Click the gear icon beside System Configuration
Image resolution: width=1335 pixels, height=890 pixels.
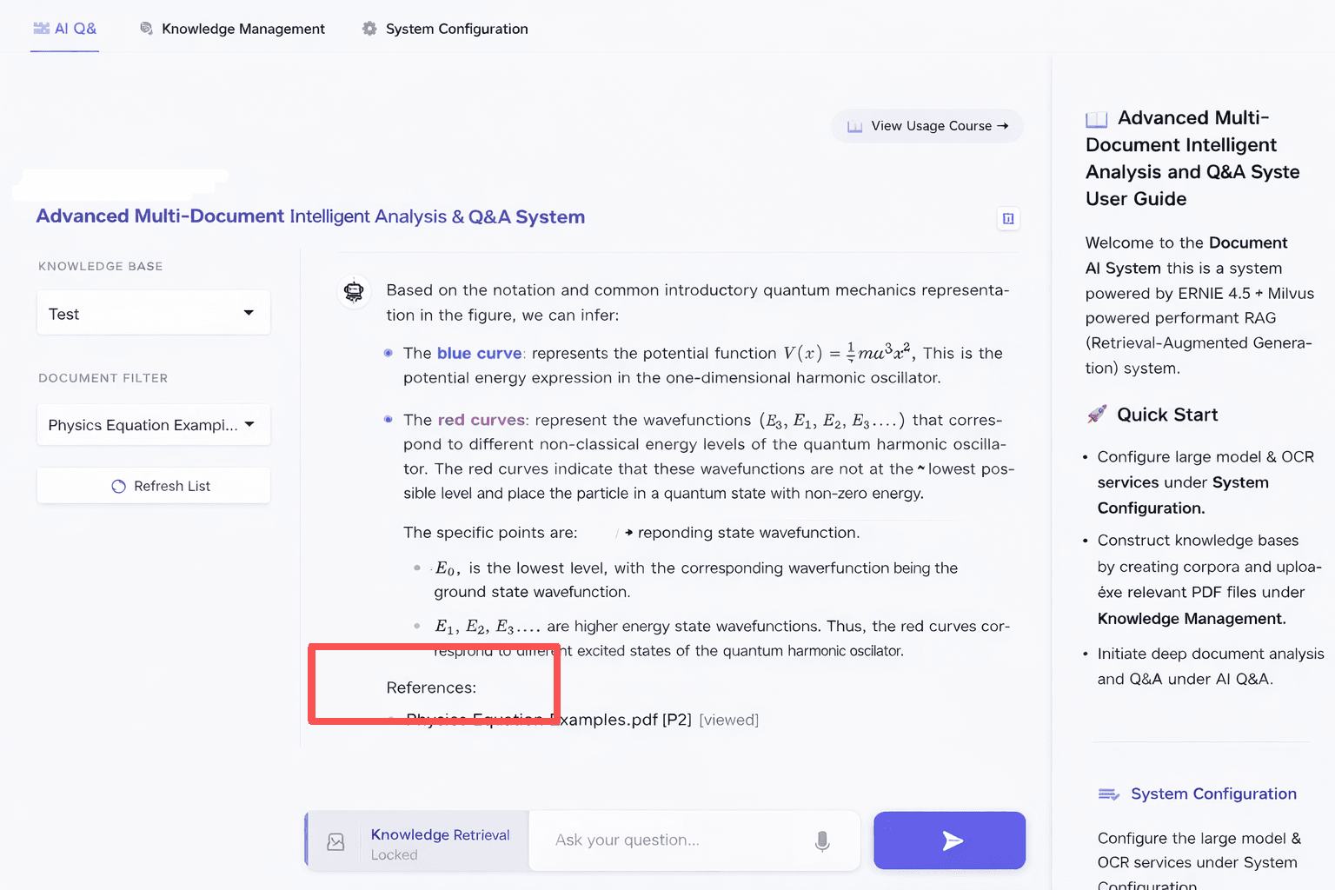tap(369, 29)
